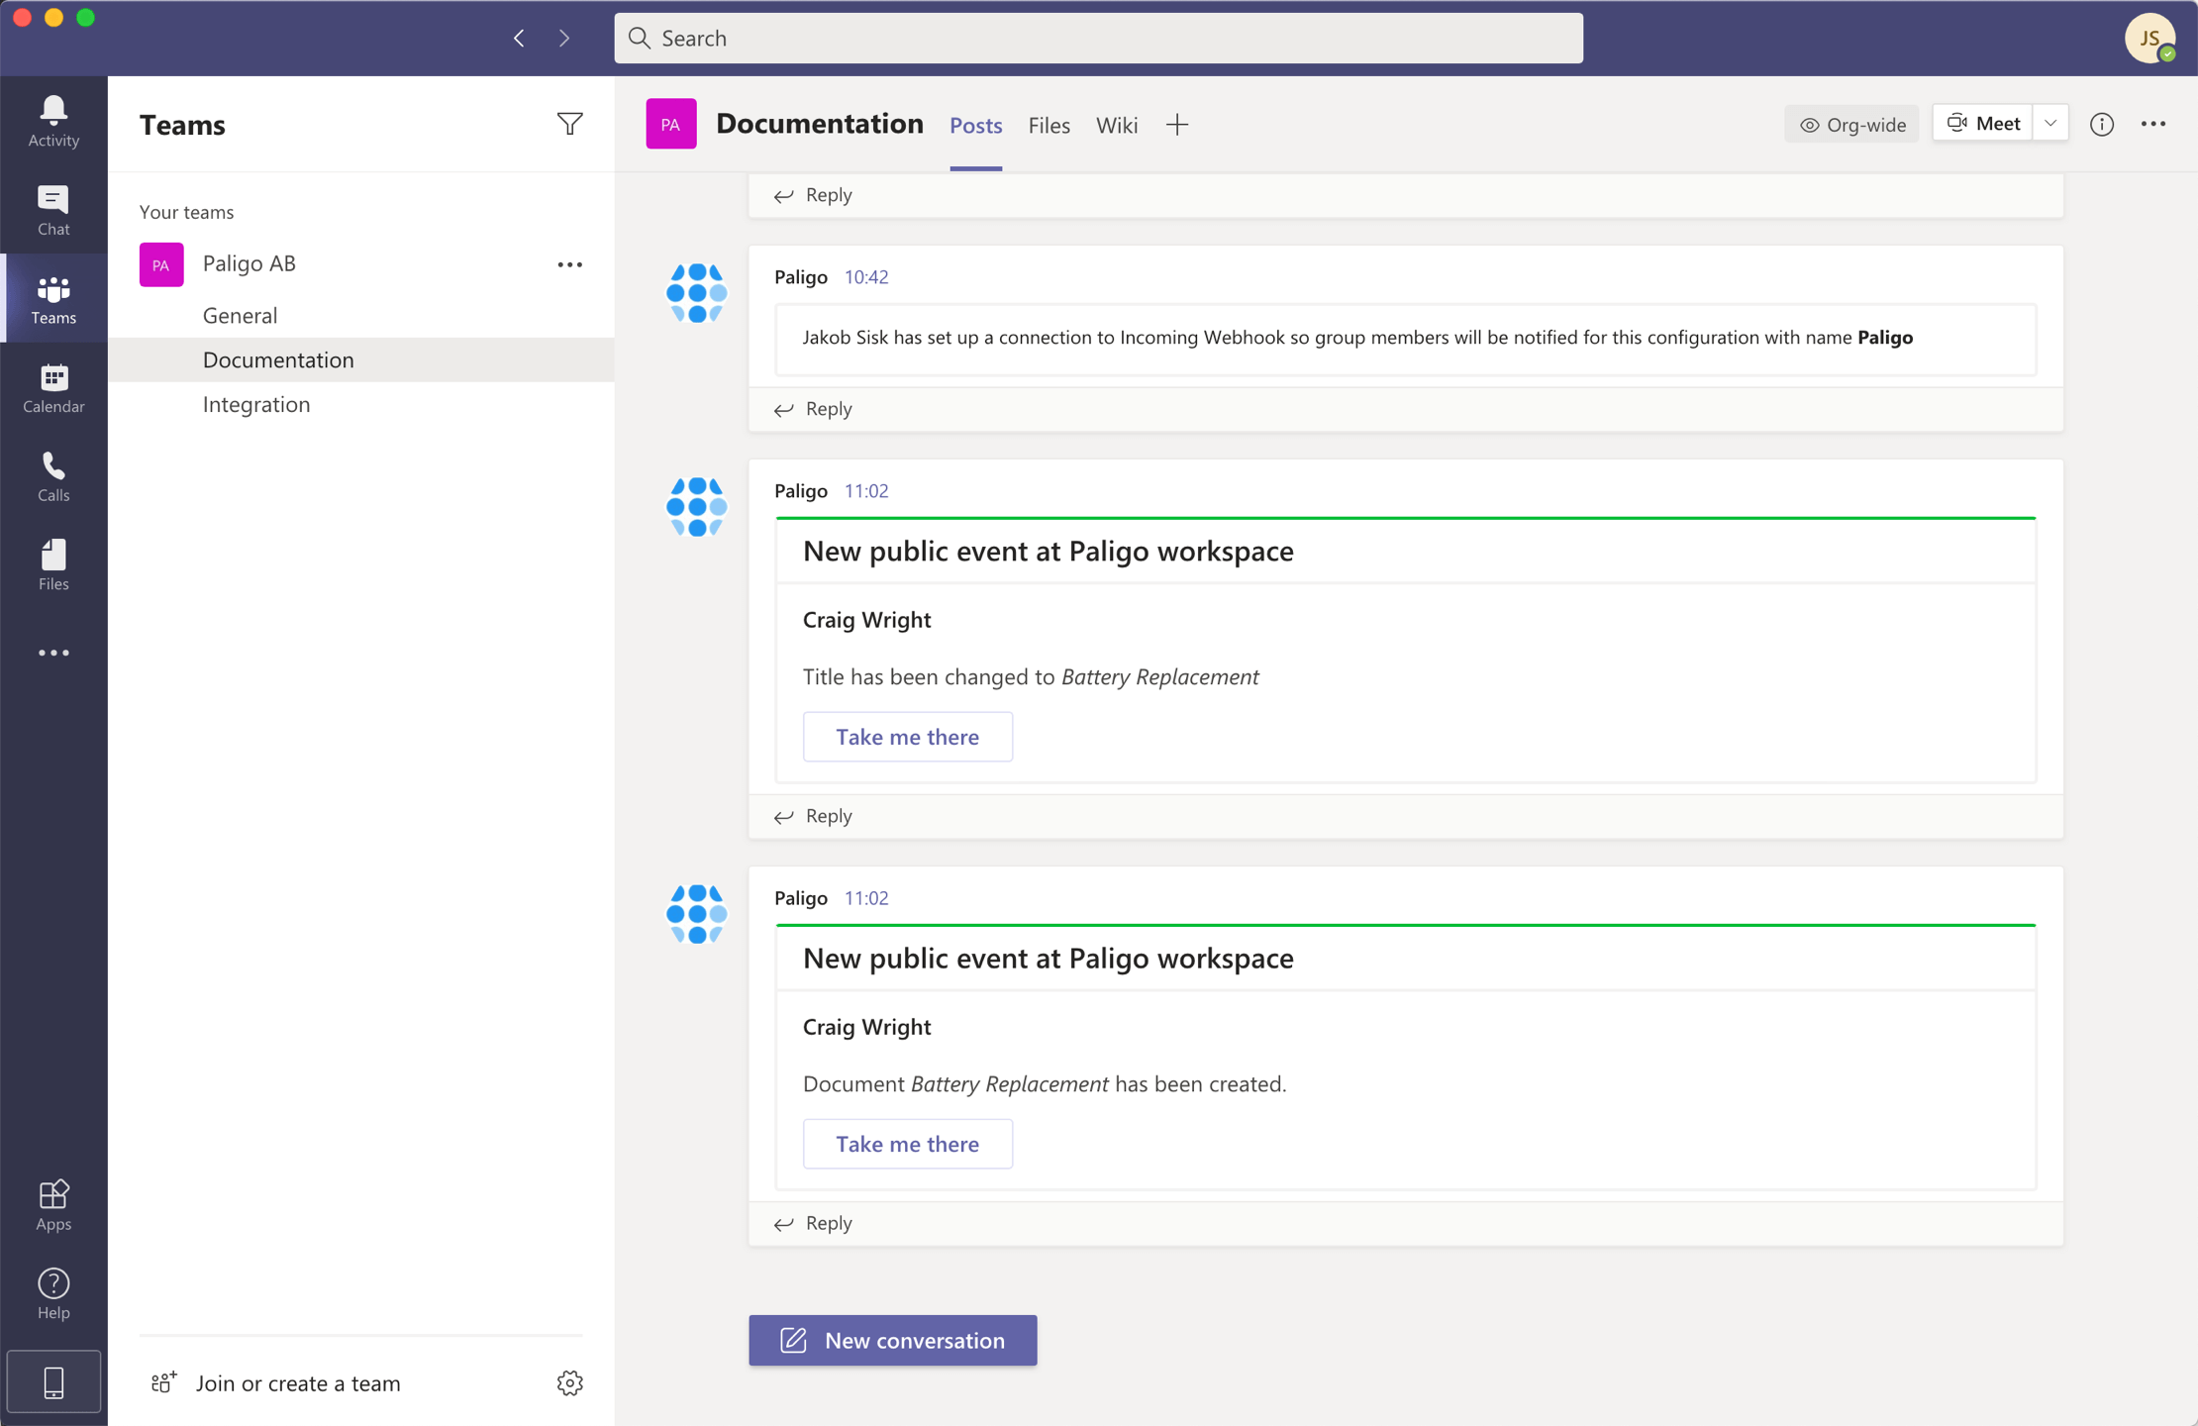Switch to the Chat section
Screen dimensions: 2198x1426
click(x=52, y=209)
